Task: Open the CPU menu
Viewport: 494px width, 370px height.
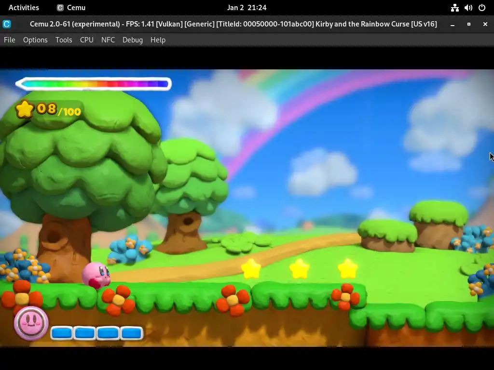Action: (87, 40)
